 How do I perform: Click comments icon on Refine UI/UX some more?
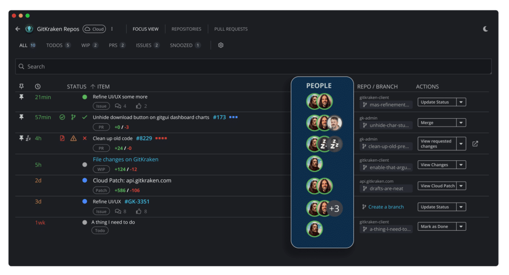coord(118,106)
